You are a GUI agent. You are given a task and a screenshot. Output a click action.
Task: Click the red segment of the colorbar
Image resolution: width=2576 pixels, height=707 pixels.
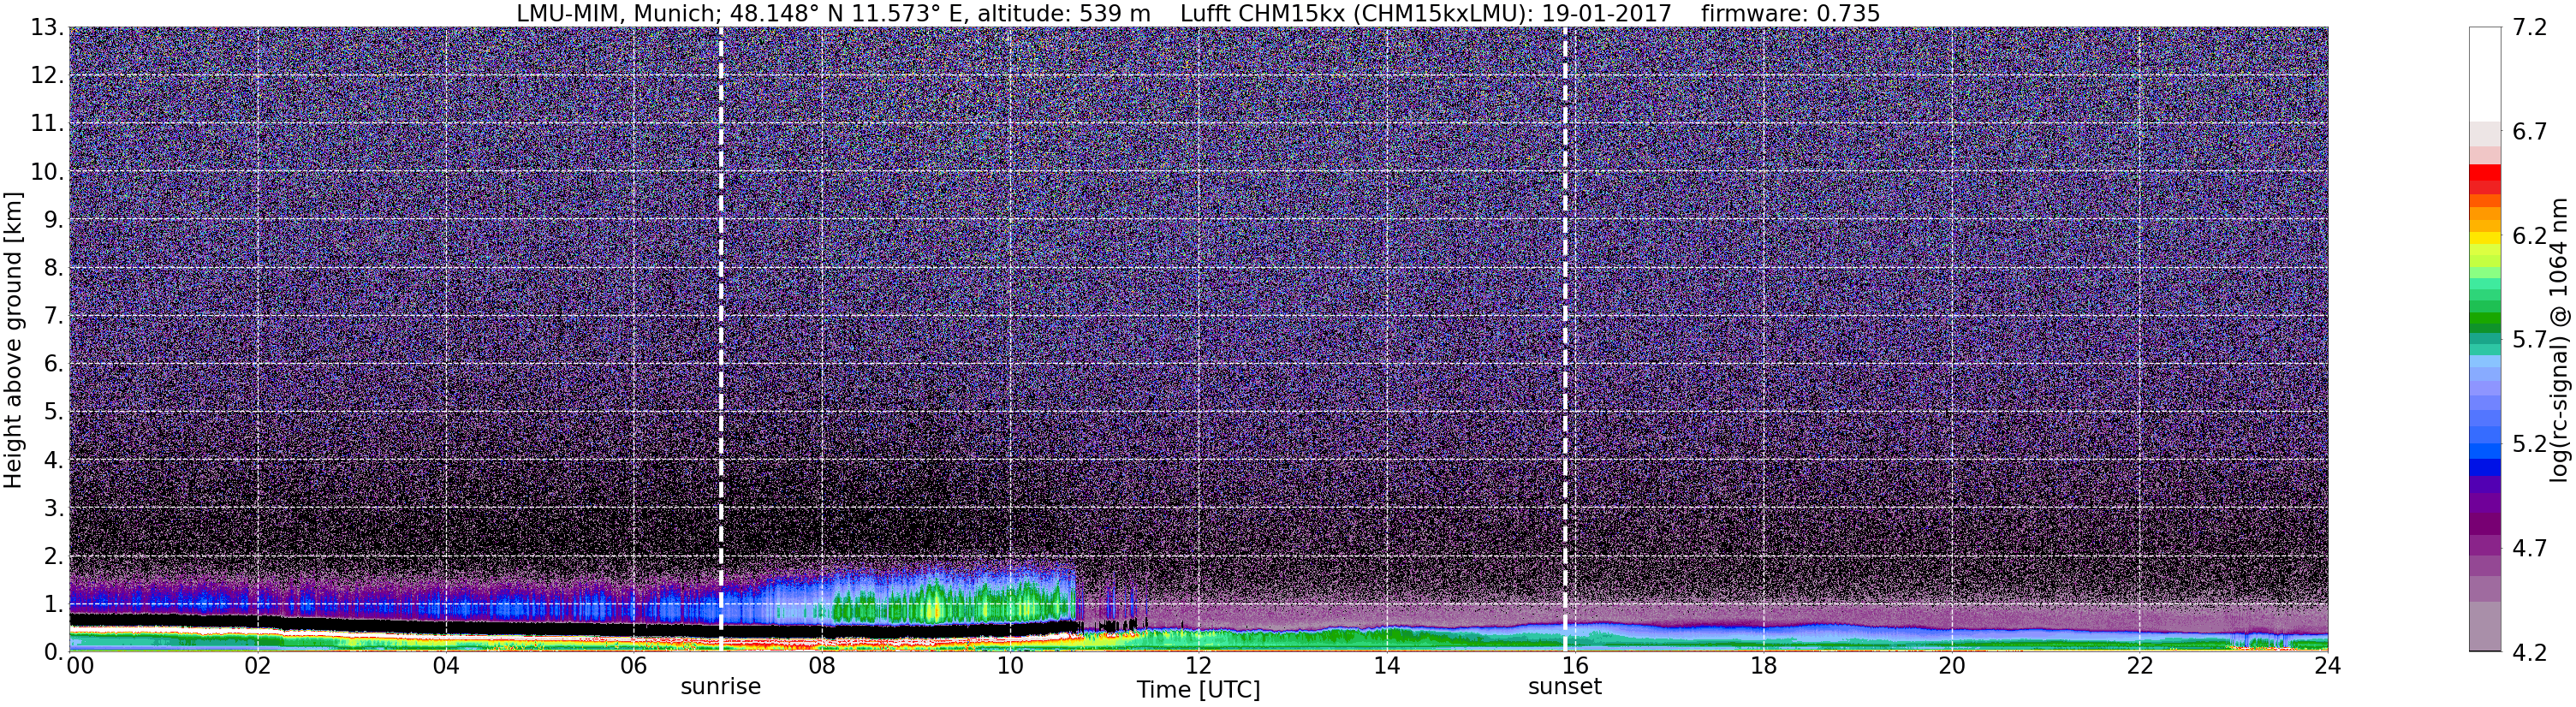tap(2484, 173)
